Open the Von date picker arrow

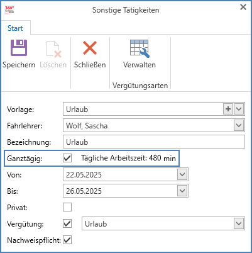tap(182, 174)
